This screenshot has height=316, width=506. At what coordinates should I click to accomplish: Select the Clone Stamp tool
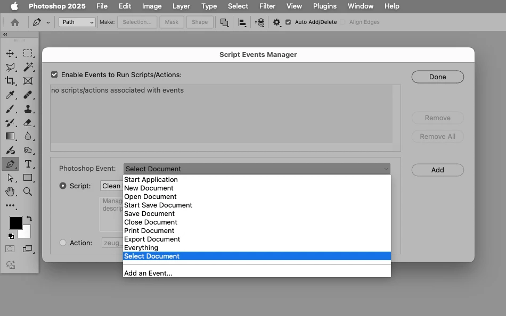(x=28, y=109)
